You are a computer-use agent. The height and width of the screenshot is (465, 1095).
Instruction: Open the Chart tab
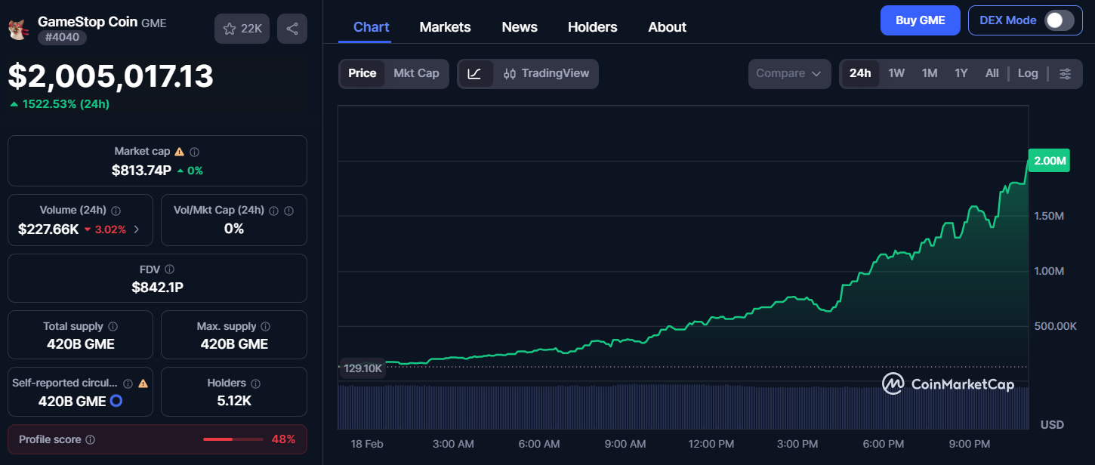[x=372, y=27]
